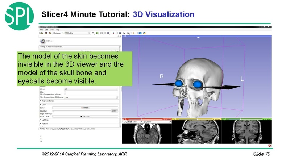Image resolution: width=290 pixels, height=163 pixels.
Task: Open the Edit menu
Action: tap(46, 30)
